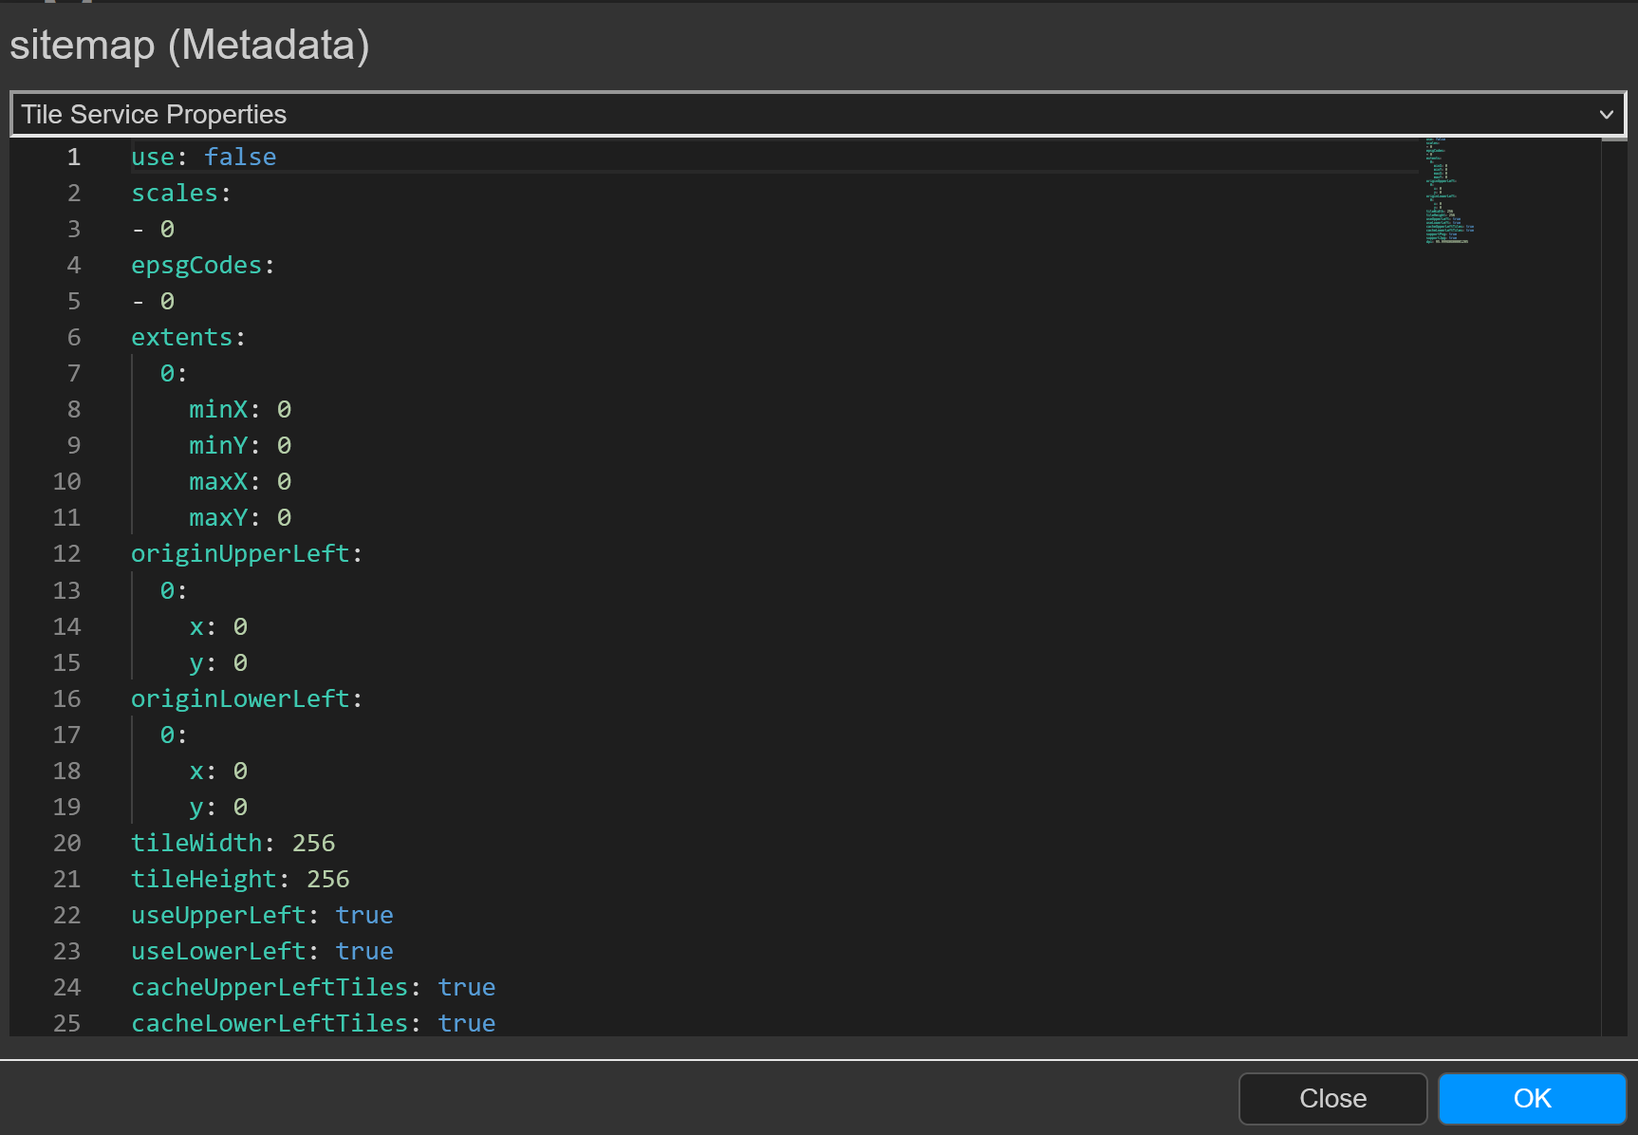Click the 'originLowerLeft:' key
Viewport: 1638px width, 1135px height.
(247, 698)
